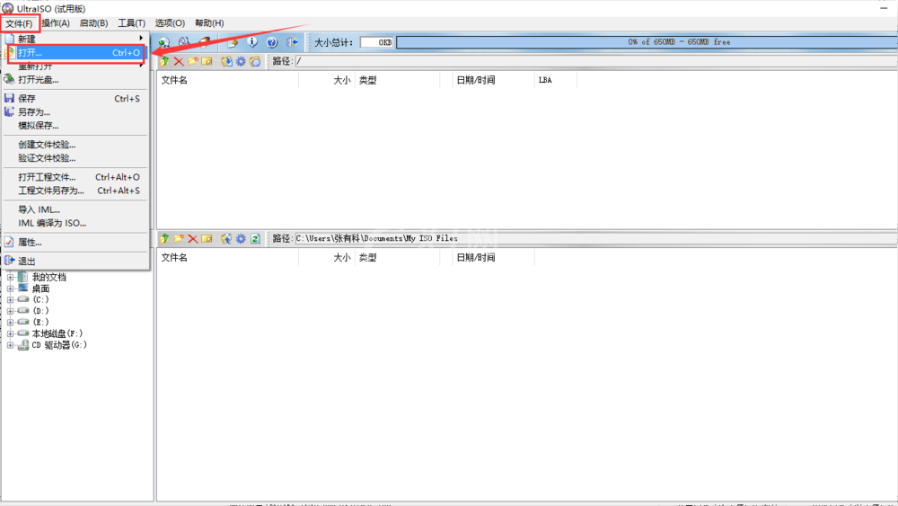The height and width of the screenshot is (506, 898).
Task: Click the gear icon in image pane toolbar
Action: tap(241, 61)
